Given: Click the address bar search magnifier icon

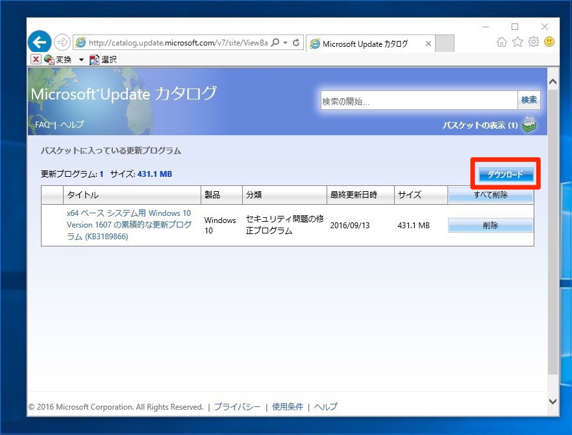Looking at the screenshot, I should point(275,42).
